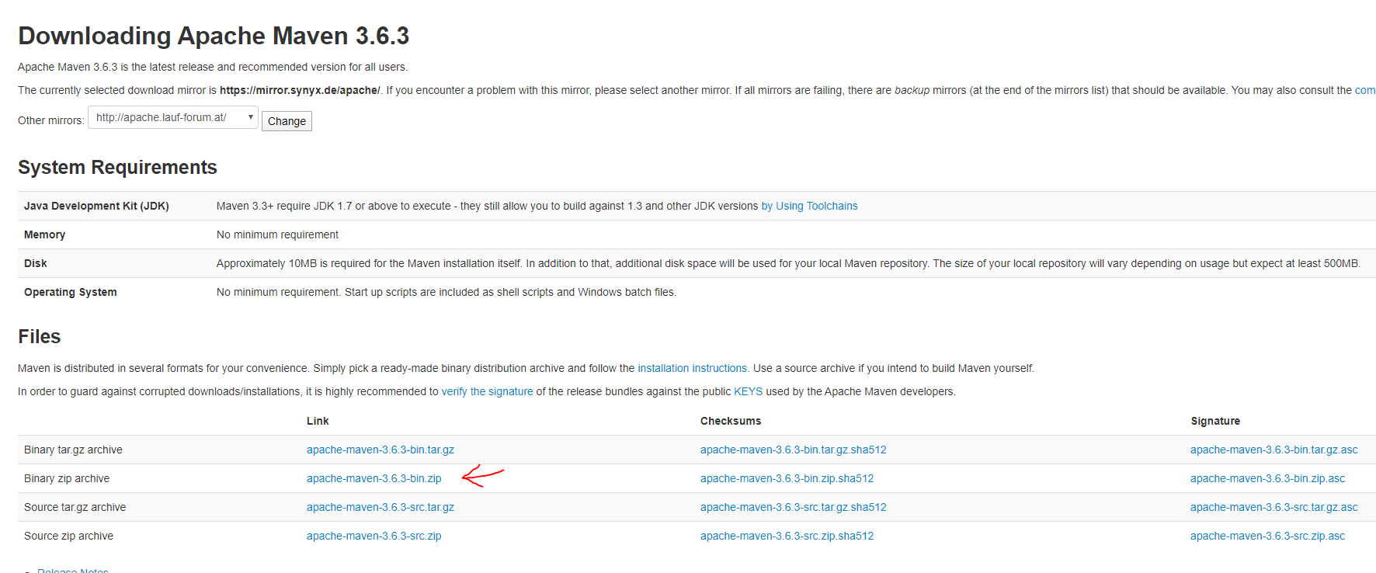
Task: Click the 'Source tar.gz archive' row label
Action: tap(75, 507)
